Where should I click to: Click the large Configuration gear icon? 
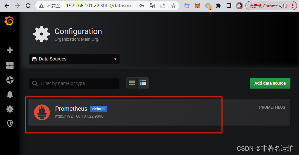pyautogui.click(x=42, y=34)
